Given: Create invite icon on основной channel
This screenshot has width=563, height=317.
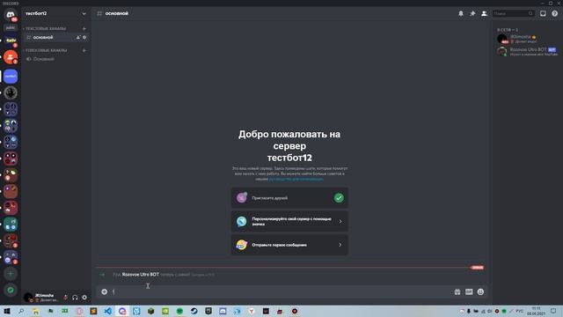Looking at the screenshot, I should (x=78, y=37).
